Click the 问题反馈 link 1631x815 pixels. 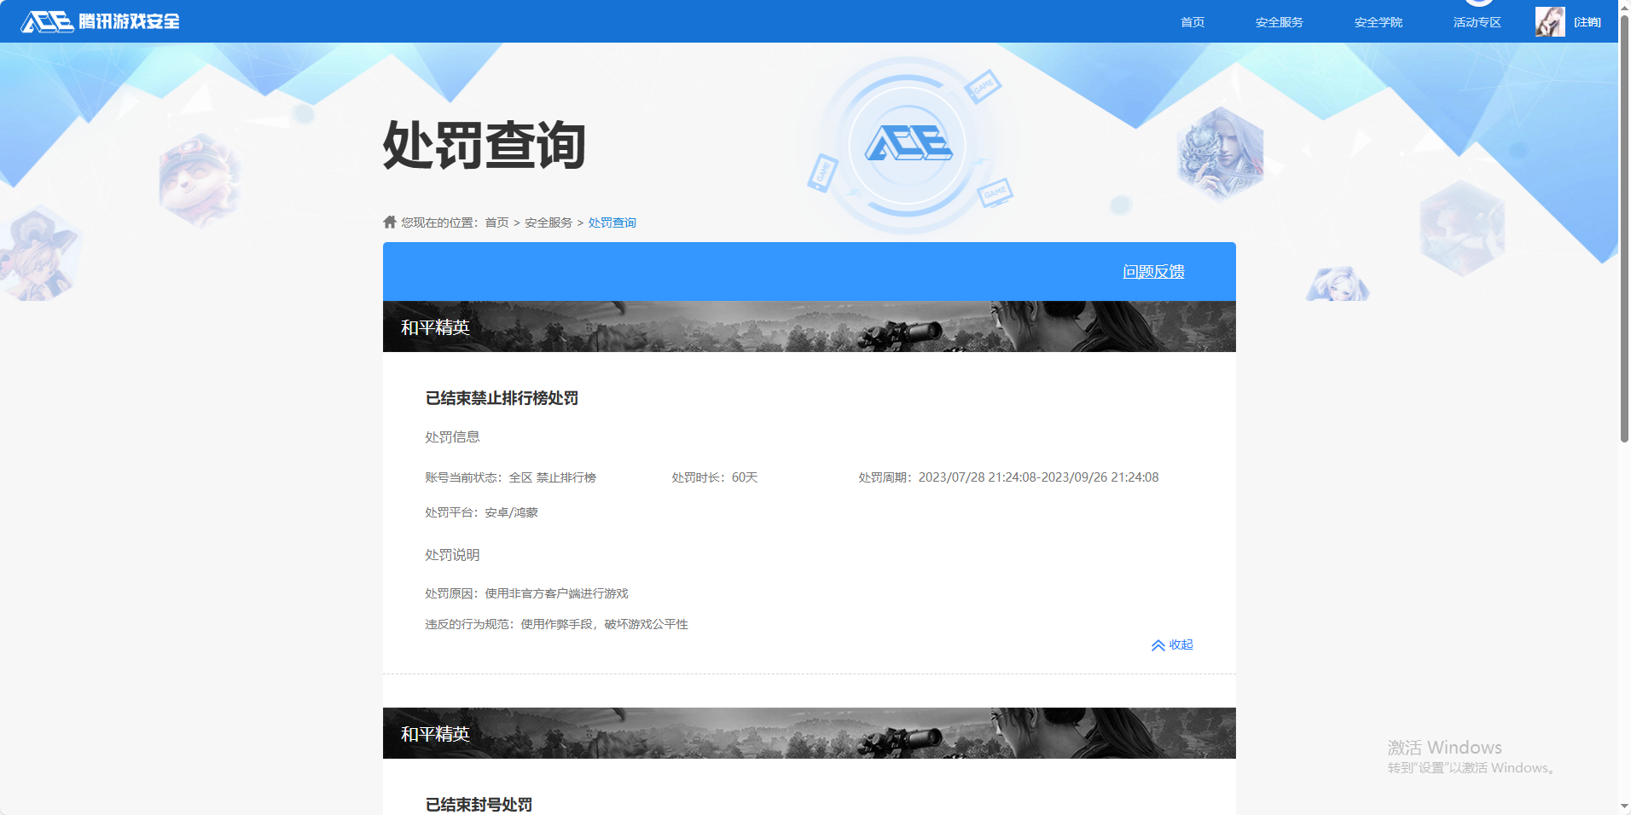(1155, 271)
